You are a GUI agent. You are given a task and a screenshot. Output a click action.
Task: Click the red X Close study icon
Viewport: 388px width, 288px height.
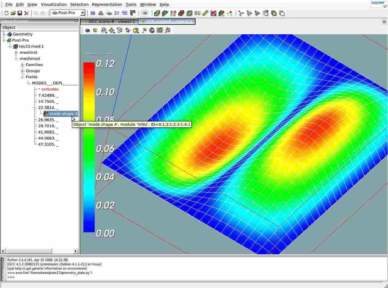point(27,13)
